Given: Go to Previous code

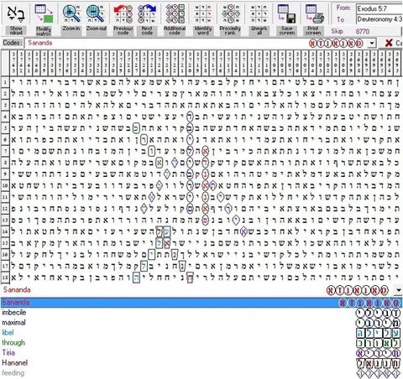Looking at the screenshot, I should point(123,13).
